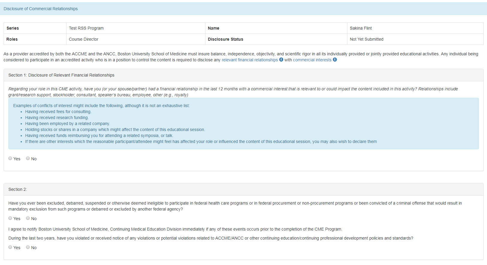Select No for ACCME/ANCC violations question

pyautogui.click(x=28, y=247)
